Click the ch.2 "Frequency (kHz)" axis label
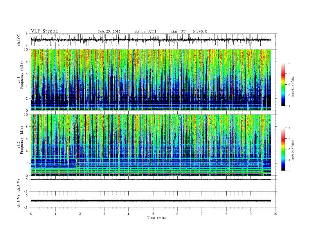The image size is (310, 240). coord(22,140)
